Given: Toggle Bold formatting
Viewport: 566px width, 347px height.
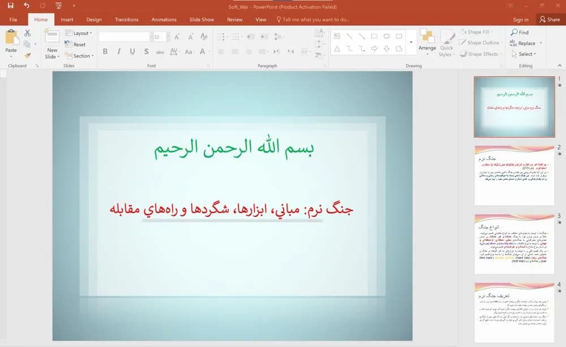Looking at the screenshot, I should click(x=105, y=51).
